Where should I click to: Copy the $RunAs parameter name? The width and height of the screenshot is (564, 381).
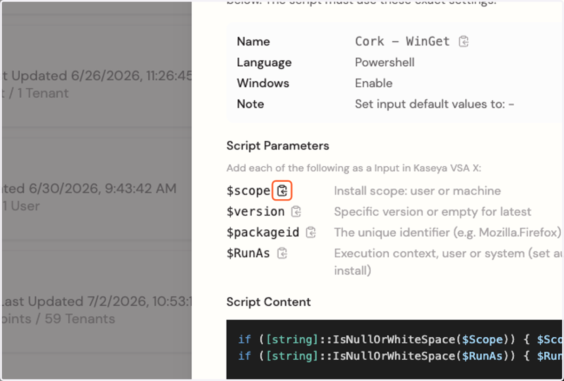coord(282,253)
